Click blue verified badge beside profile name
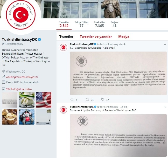 (x=39, y=39)
